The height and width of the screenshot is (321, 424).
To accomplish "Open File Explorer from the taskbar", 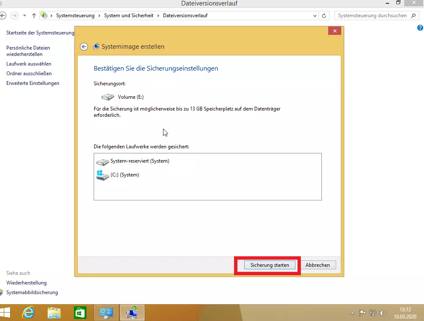I will (x=54, y=313).
